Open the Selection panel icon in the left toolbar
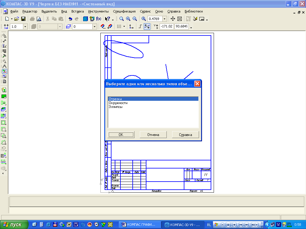The image size is (306, 229). tap(4, 71)
